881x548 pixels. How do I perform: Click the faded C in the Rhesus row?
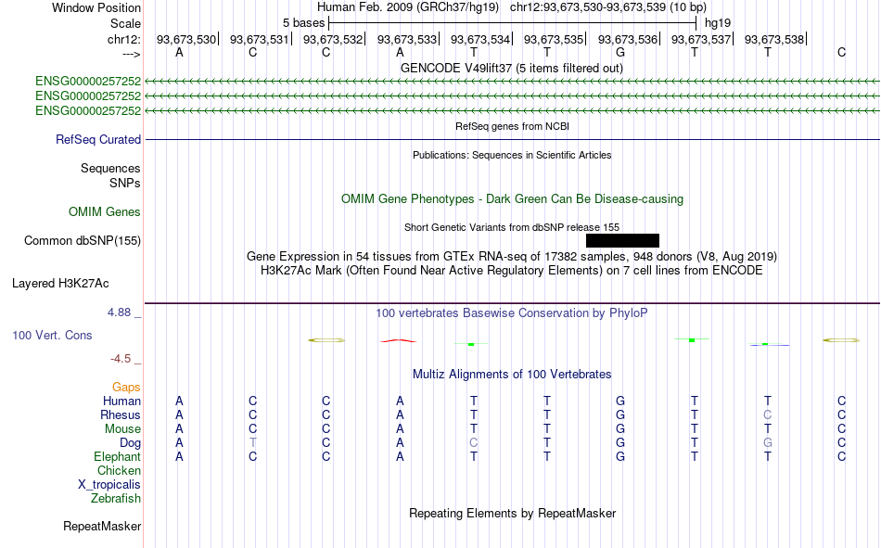(768, 414)
